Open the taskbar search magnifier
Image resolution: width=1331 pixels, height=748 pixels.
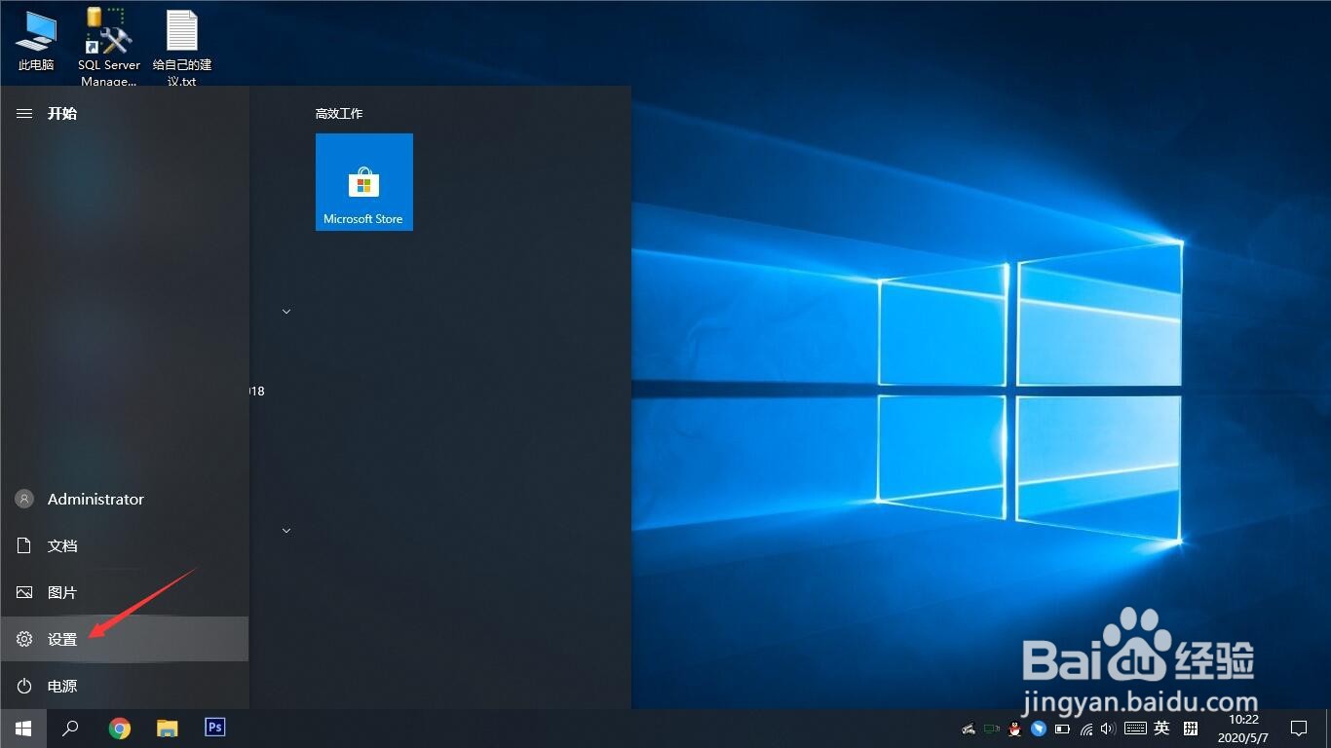(70, 729)
